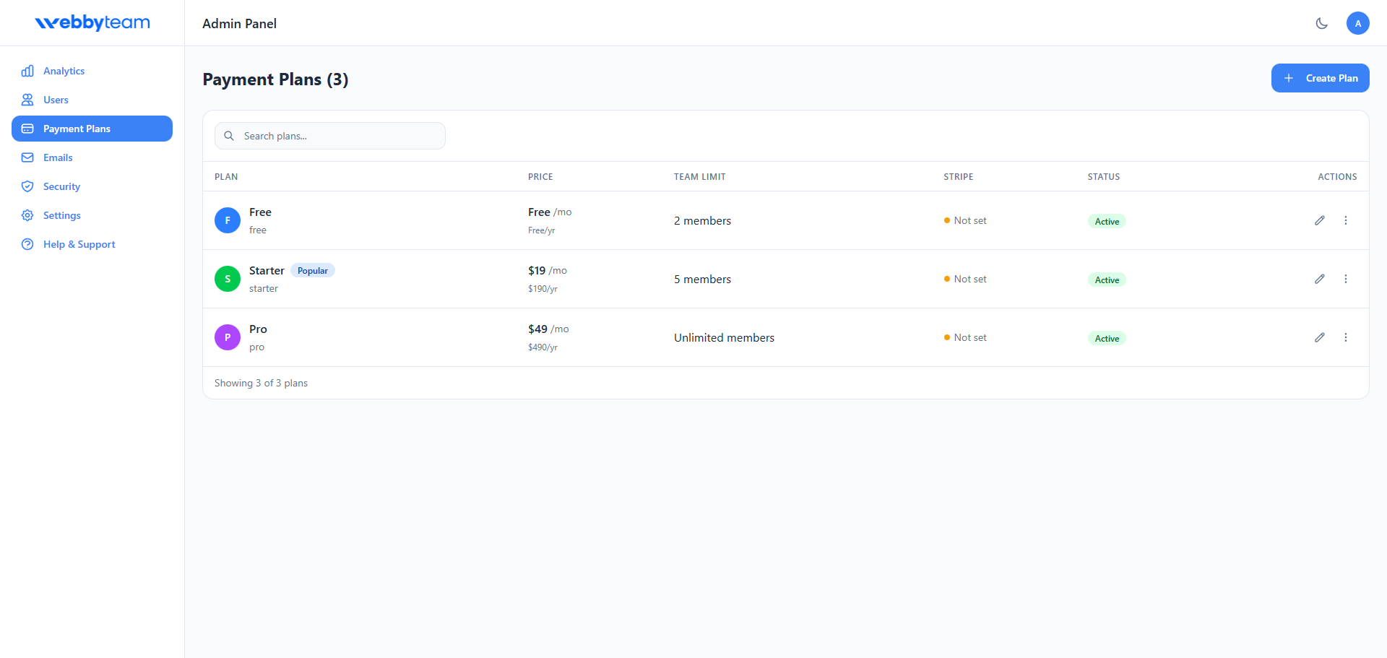Click Pro plan's Stripe 'Not set' indicator
Viewport: 1387px width, 658px height.
[965, 337]
